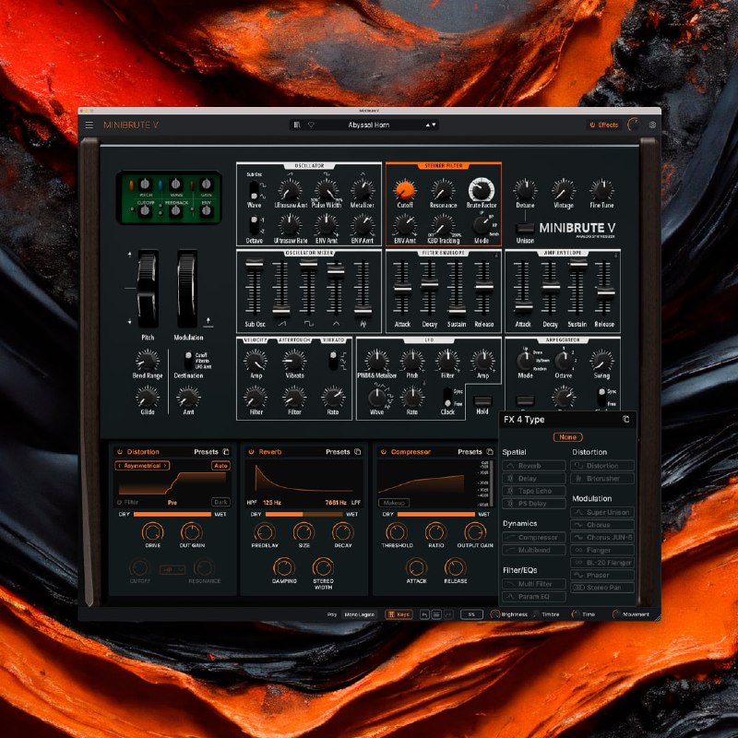Screen dimensions: 738x738
Task: Click the undo arrow in bottom bar
Action: click(x=424, y=614)
